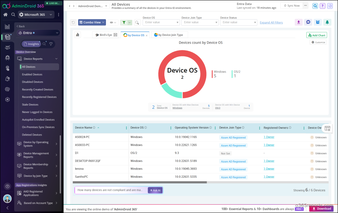This screenshot has height=213, width=338.
Task: Select the reports icon in left rail
Action: pyautogui.click(x=8, y=37)
